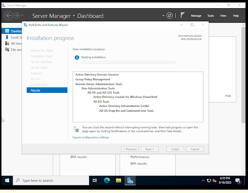
Task: Select Active Directory module for Windows PowerShell
Action: (125, 97)
